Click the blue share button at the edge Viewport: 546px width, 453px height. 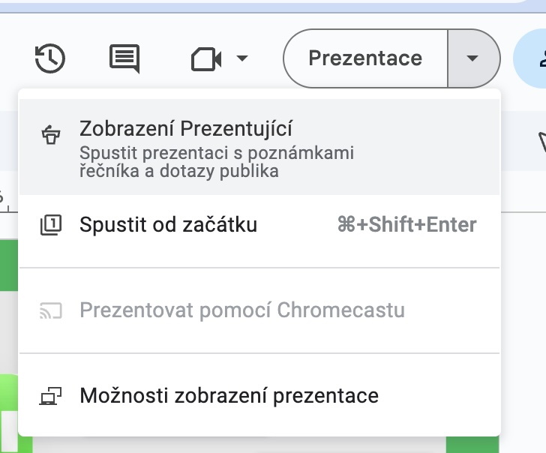click(x=534, y=58)
